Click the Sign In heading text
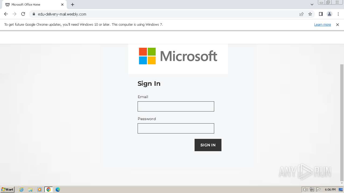This screenshot has width=344, height=193. [x=149, y=84]
